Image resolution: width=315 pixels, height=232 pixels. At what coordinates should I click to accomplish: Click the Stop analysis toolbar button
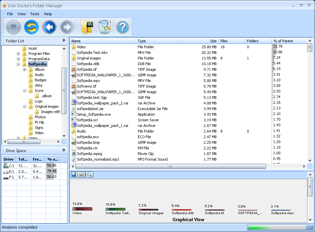tap(14, 27)
